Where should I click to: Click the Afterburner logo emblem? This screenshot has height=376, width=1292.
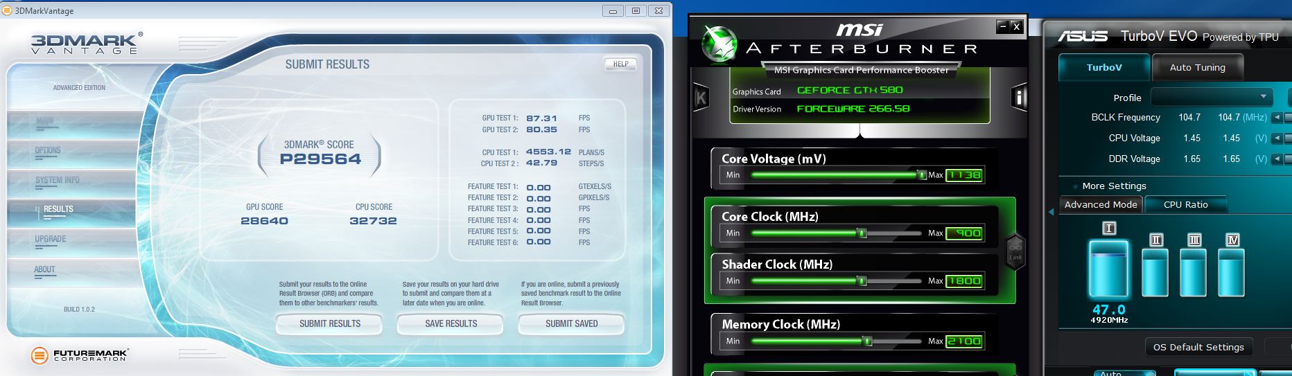pos(718,43)
